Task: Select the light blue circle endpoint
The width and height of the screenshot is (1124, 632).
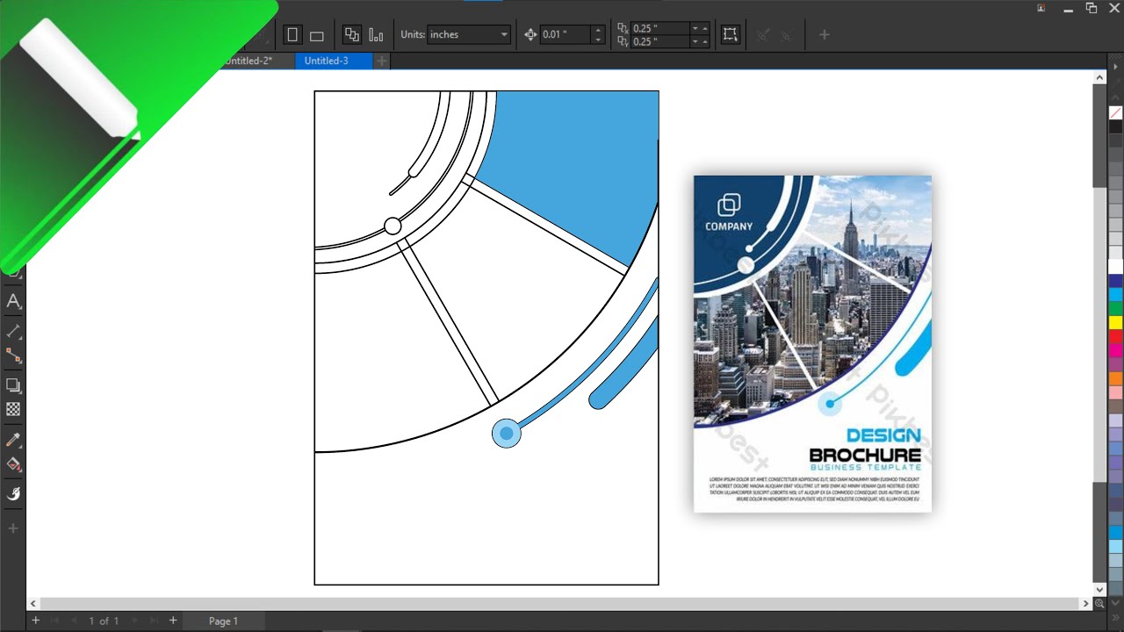Action: tap(507, 434)
